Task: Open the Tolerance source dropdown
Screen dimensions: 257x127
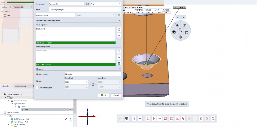Action: [x=93, y=74]
